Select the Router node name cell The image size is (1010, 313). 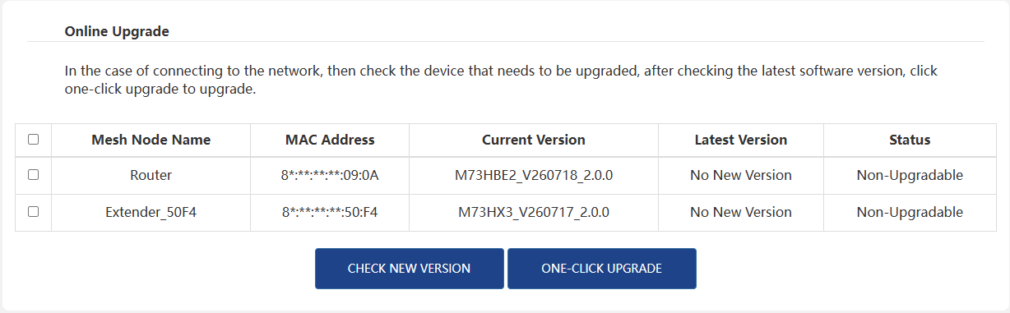point(151,175)
